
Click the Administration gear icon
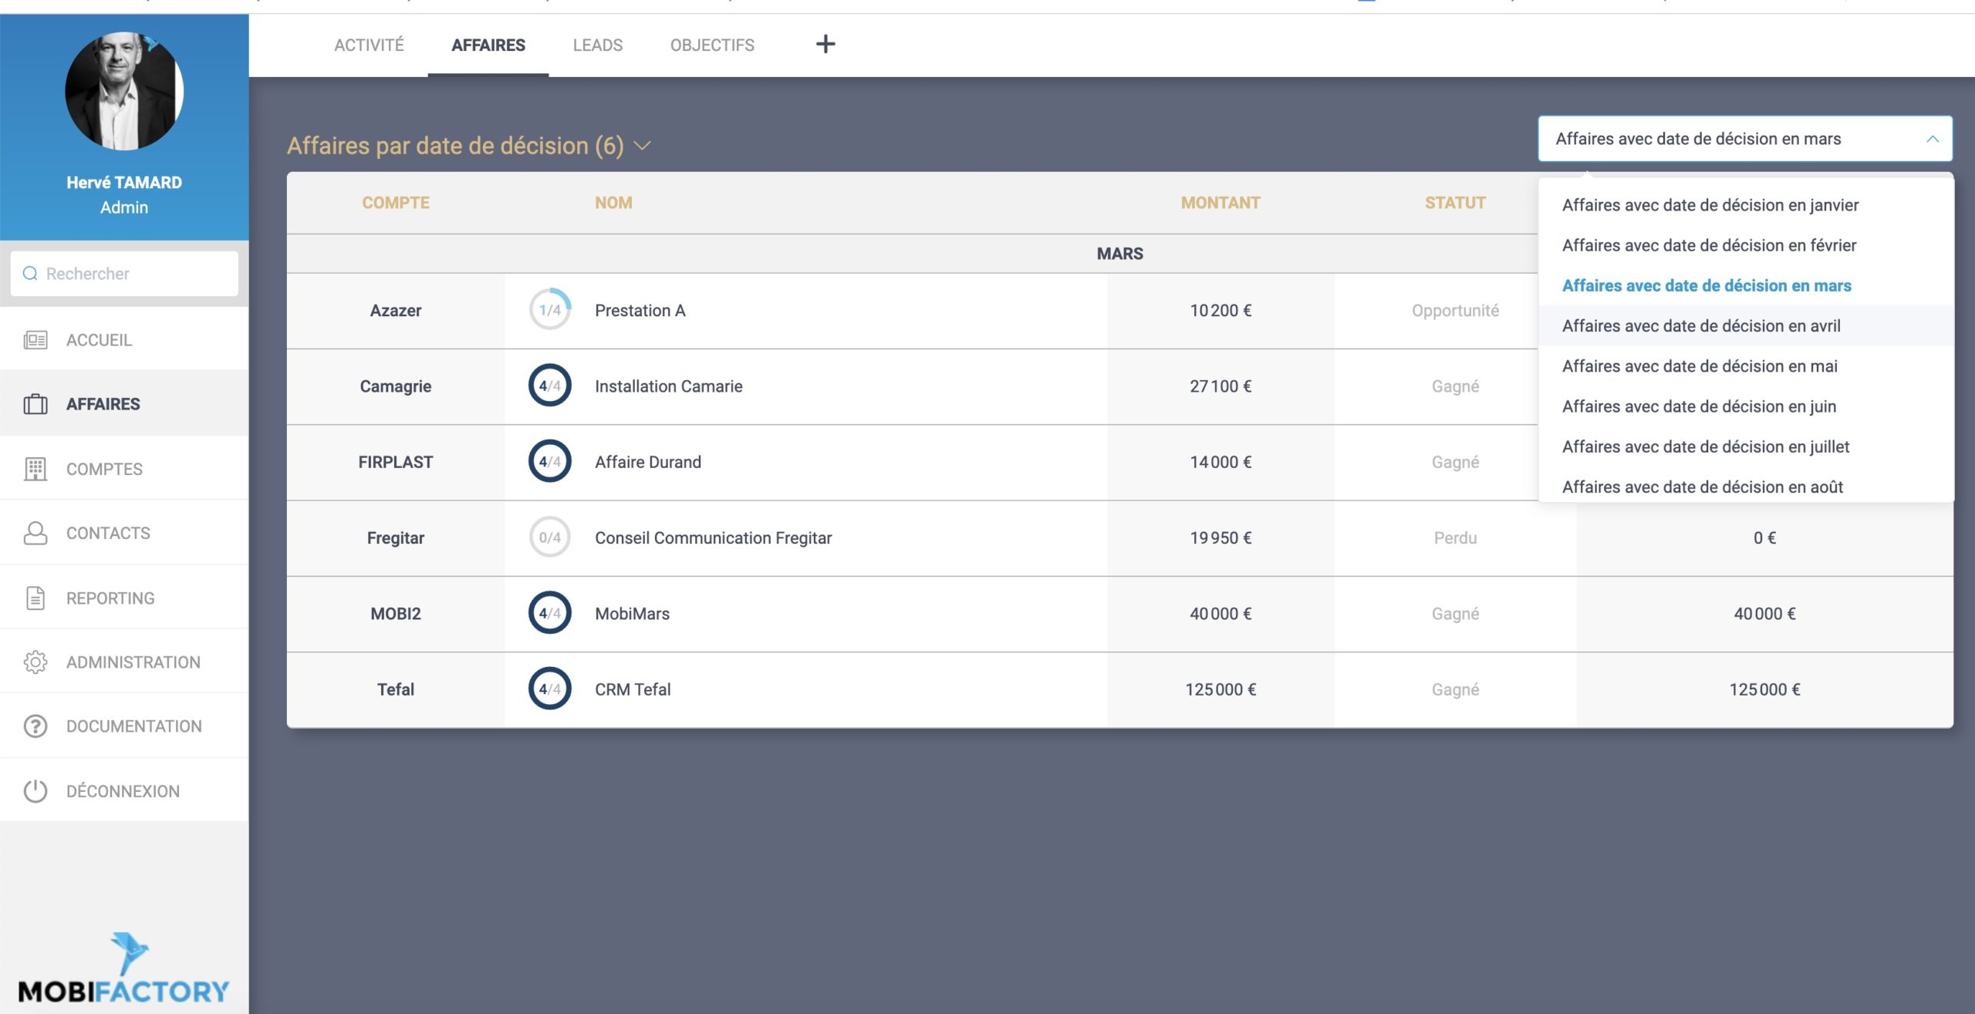click(x=35, y=662)
